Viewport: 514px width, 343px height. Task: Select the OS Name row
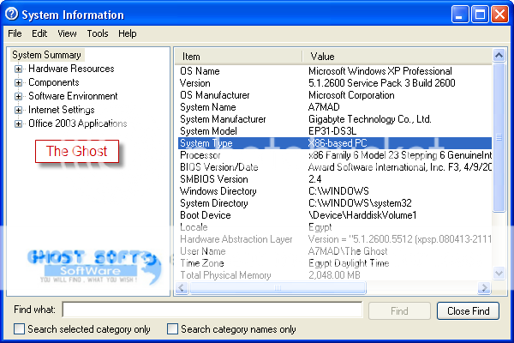335,71
